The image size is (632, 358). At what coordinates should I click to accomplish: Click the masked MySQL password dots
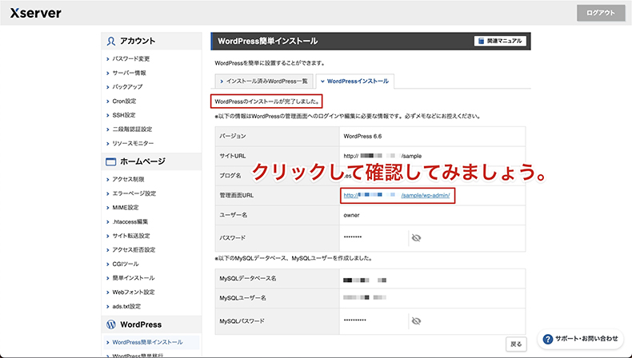point(354,320)
